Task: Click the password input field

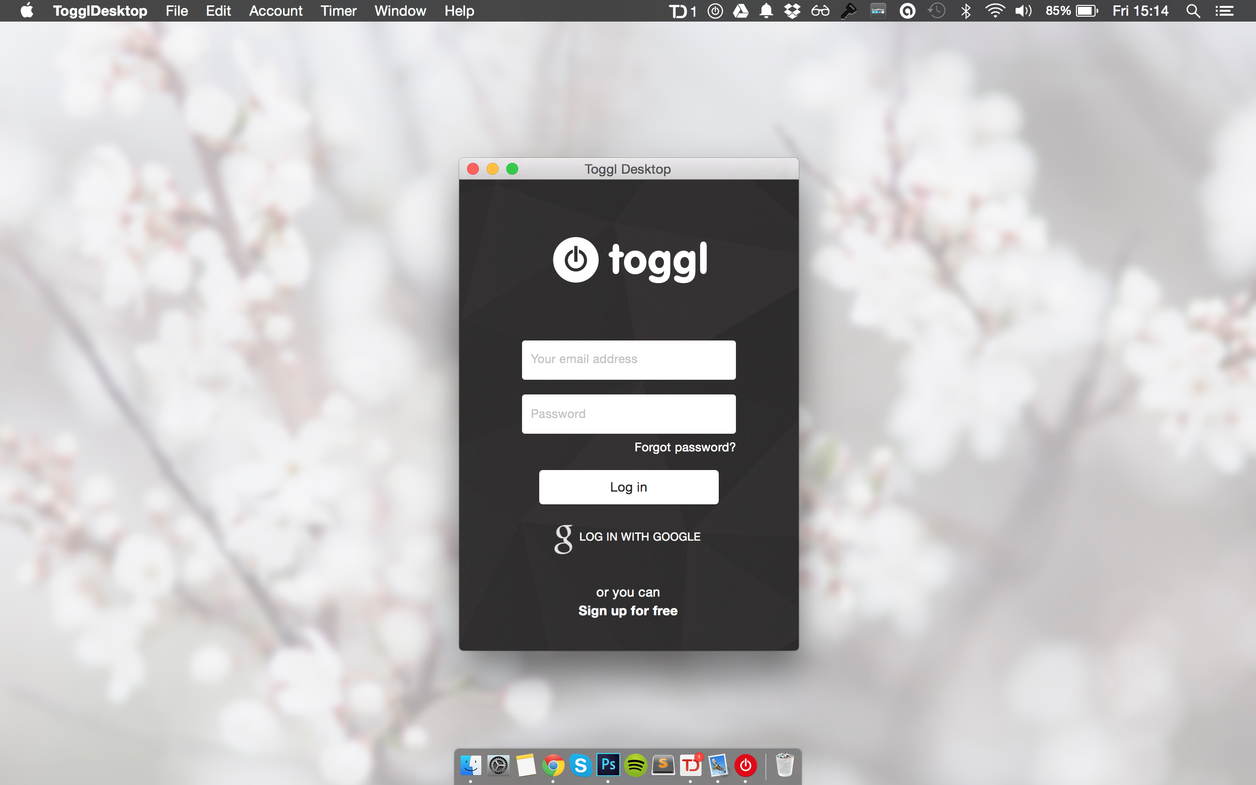Action: tap(628, 413)
